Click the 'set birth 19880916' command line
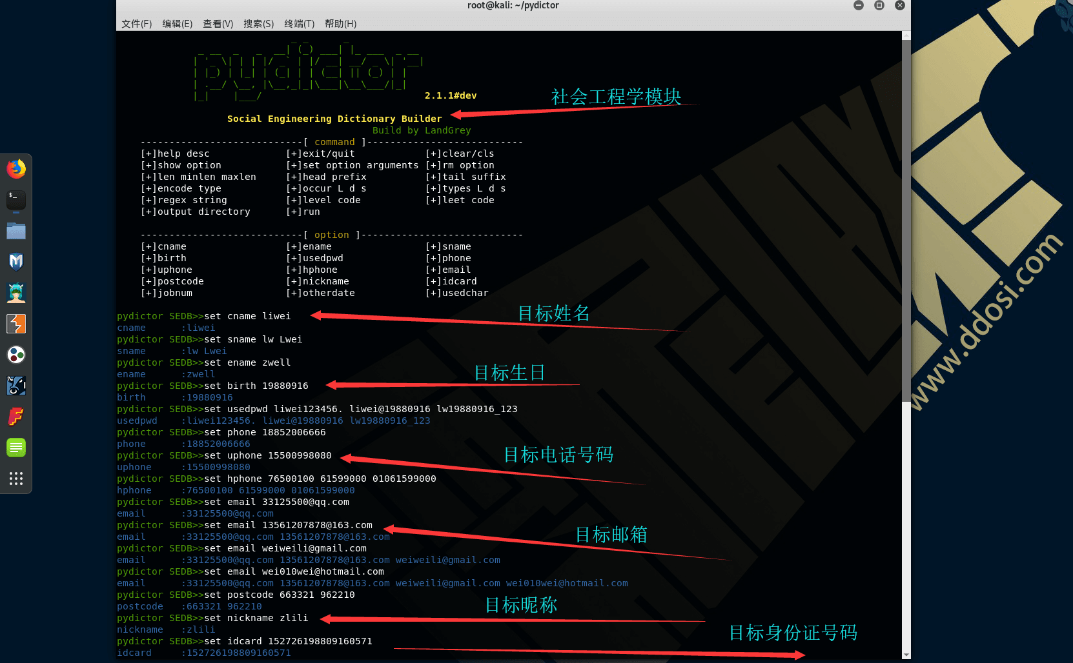 pos(256,386)
